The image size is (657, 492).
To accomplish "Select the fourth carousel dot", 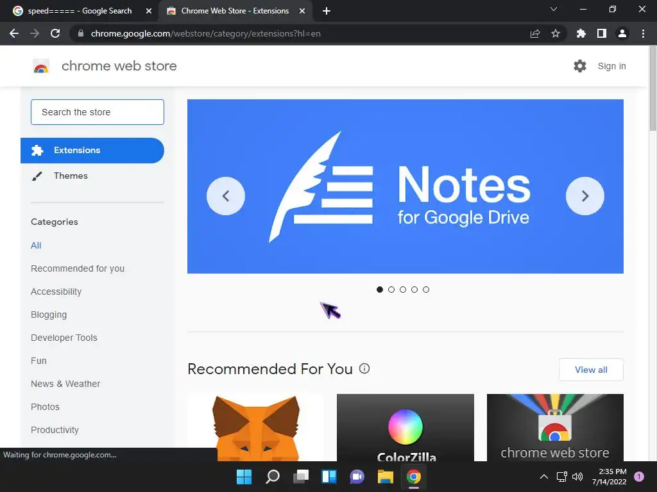I will (x=414, y=290).
